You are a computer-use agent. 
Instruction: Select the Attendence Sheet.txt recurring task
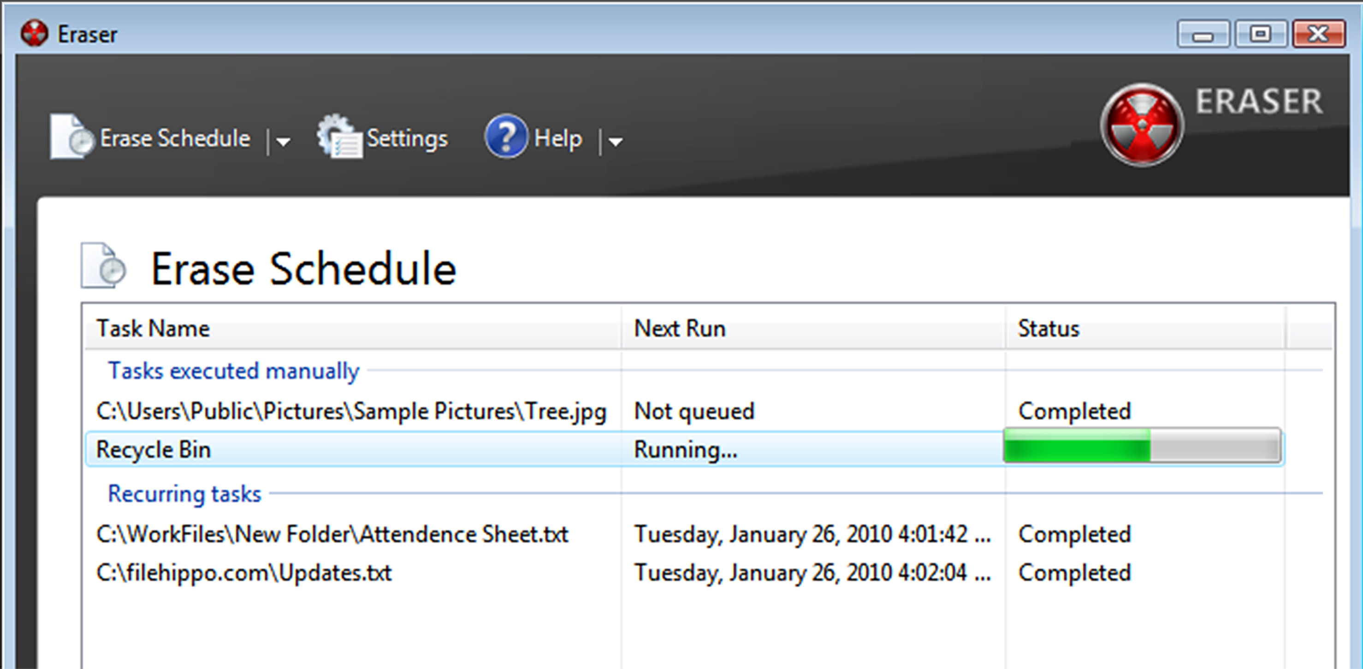(x=332, y=534)
